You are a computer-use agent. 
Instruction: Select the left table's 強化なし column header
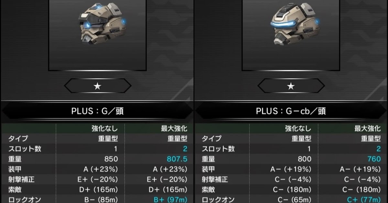[104, 129]
